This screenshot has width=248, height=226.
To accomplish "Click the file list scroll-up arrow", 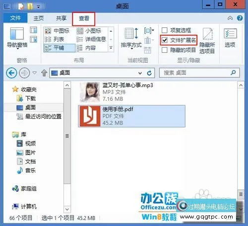I will [x=241, y=85].
